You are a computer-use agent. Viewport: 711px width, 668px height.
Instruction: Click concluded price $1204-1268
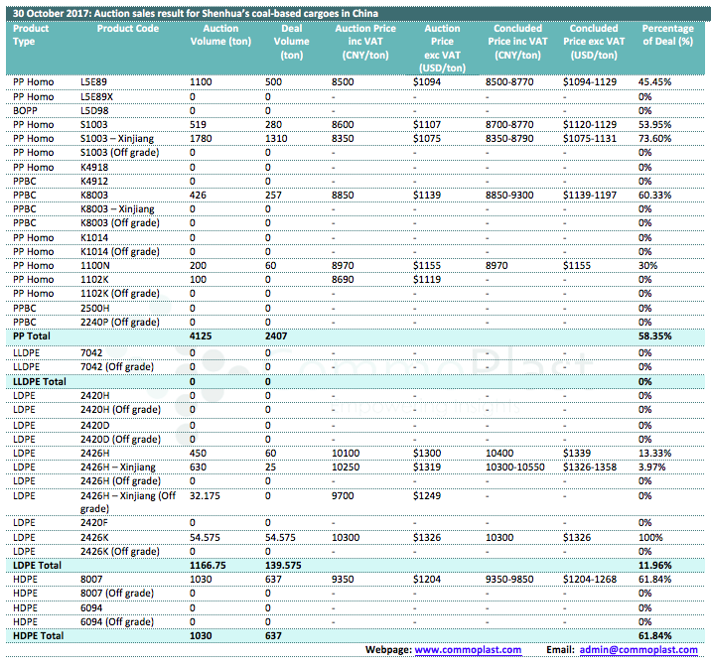point(590,580)
